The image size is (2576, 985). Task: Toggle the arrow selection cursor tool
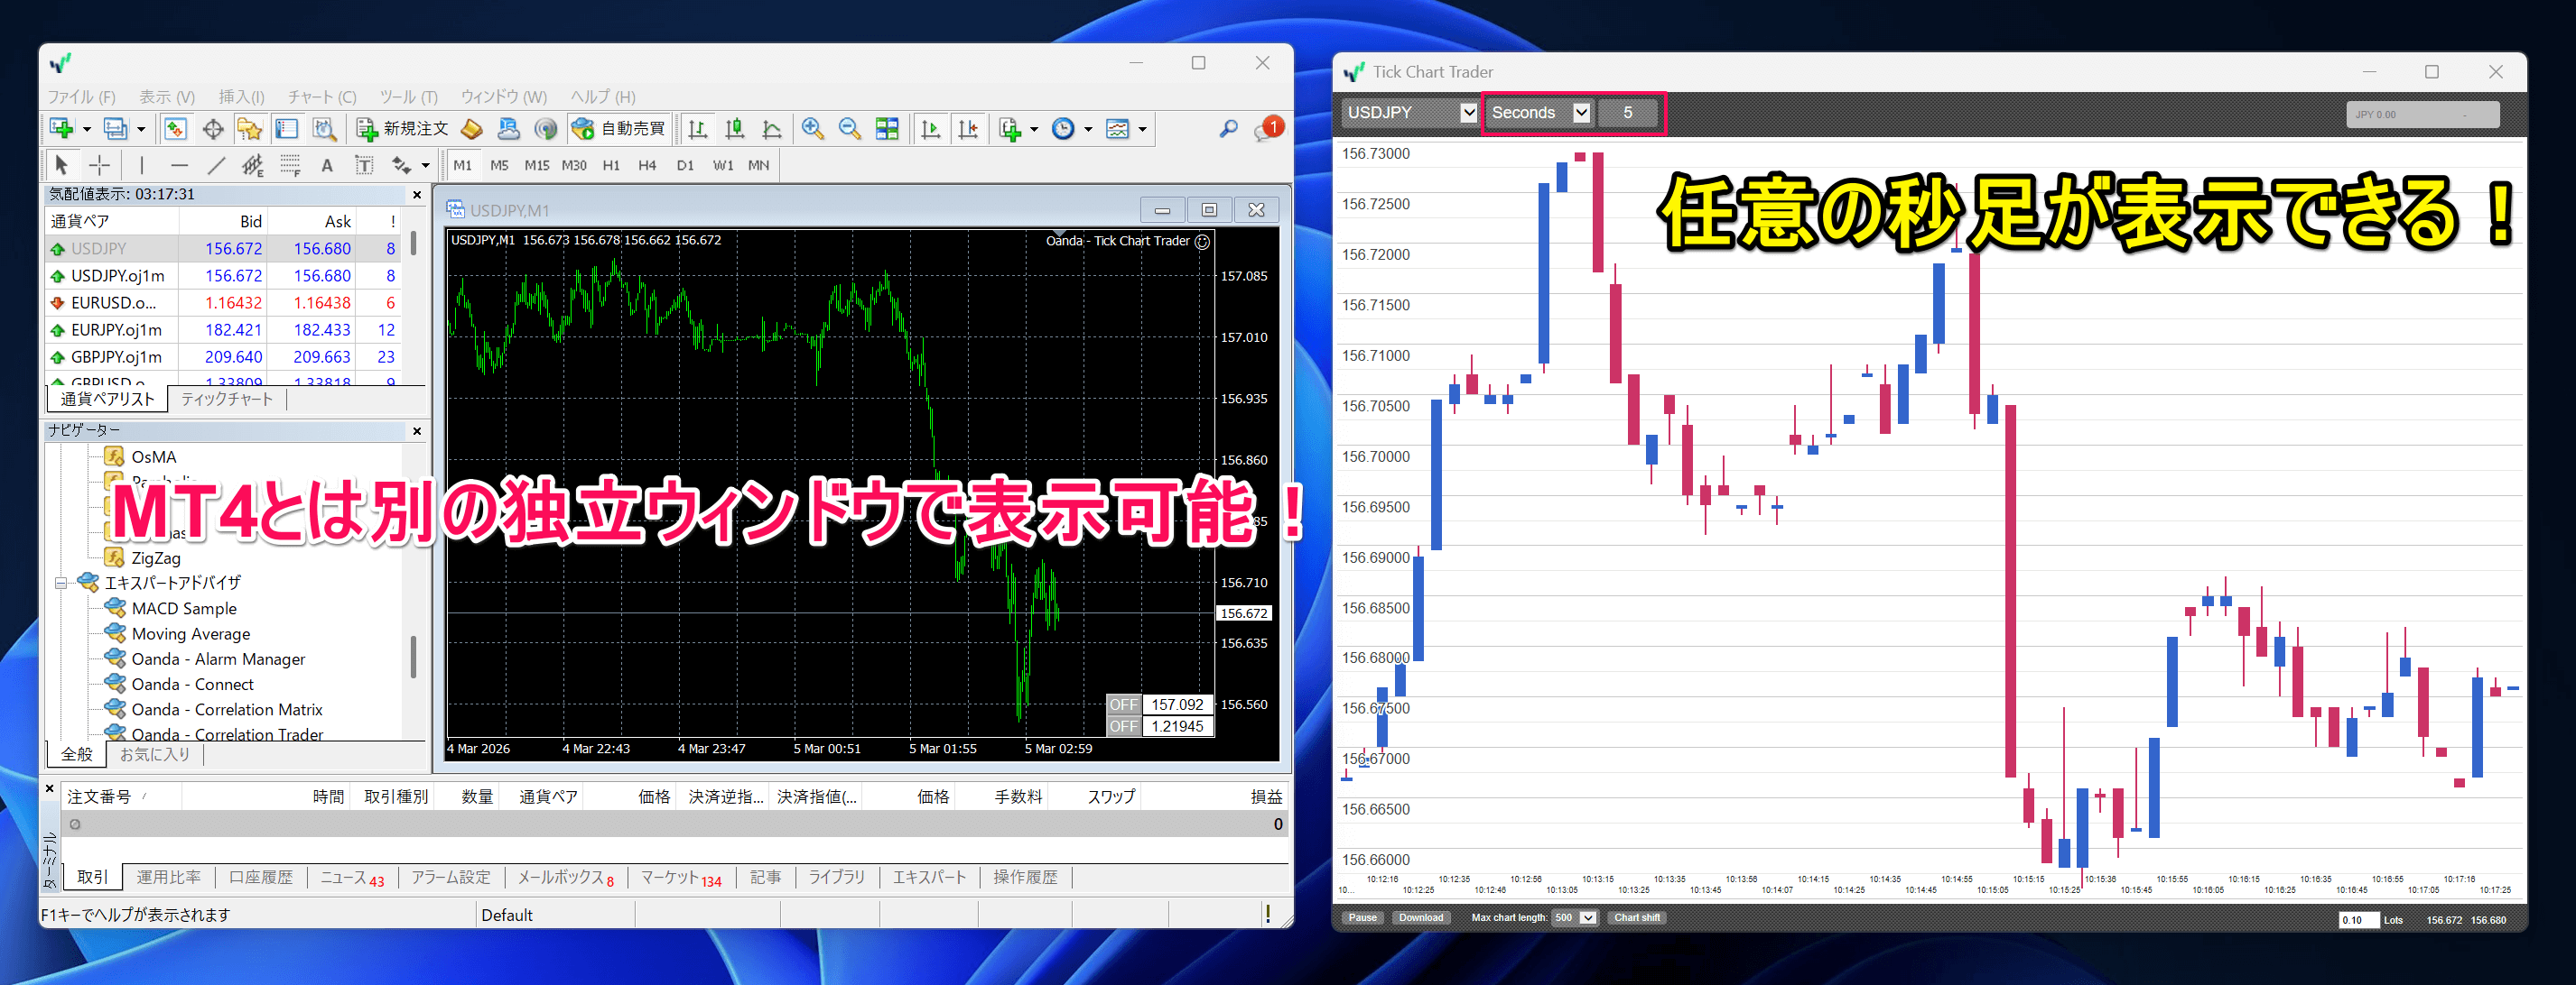62,165
